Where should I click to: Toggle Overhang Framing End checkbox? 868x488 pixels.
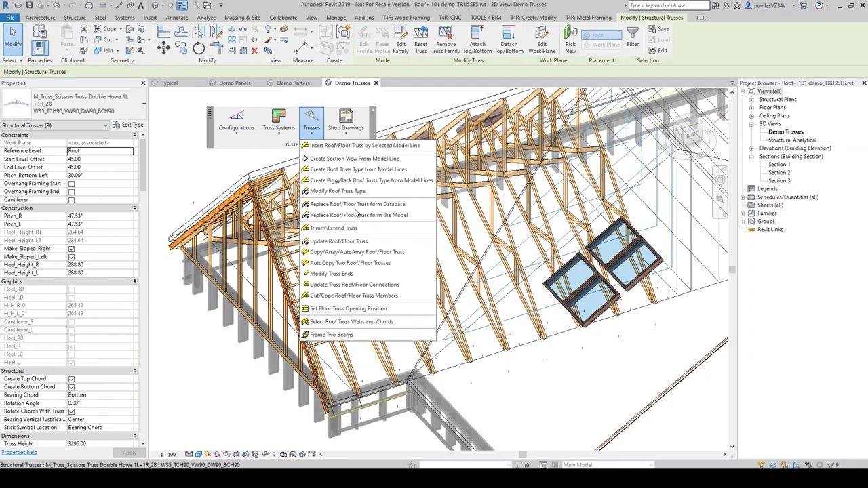[x=71, y=192]
